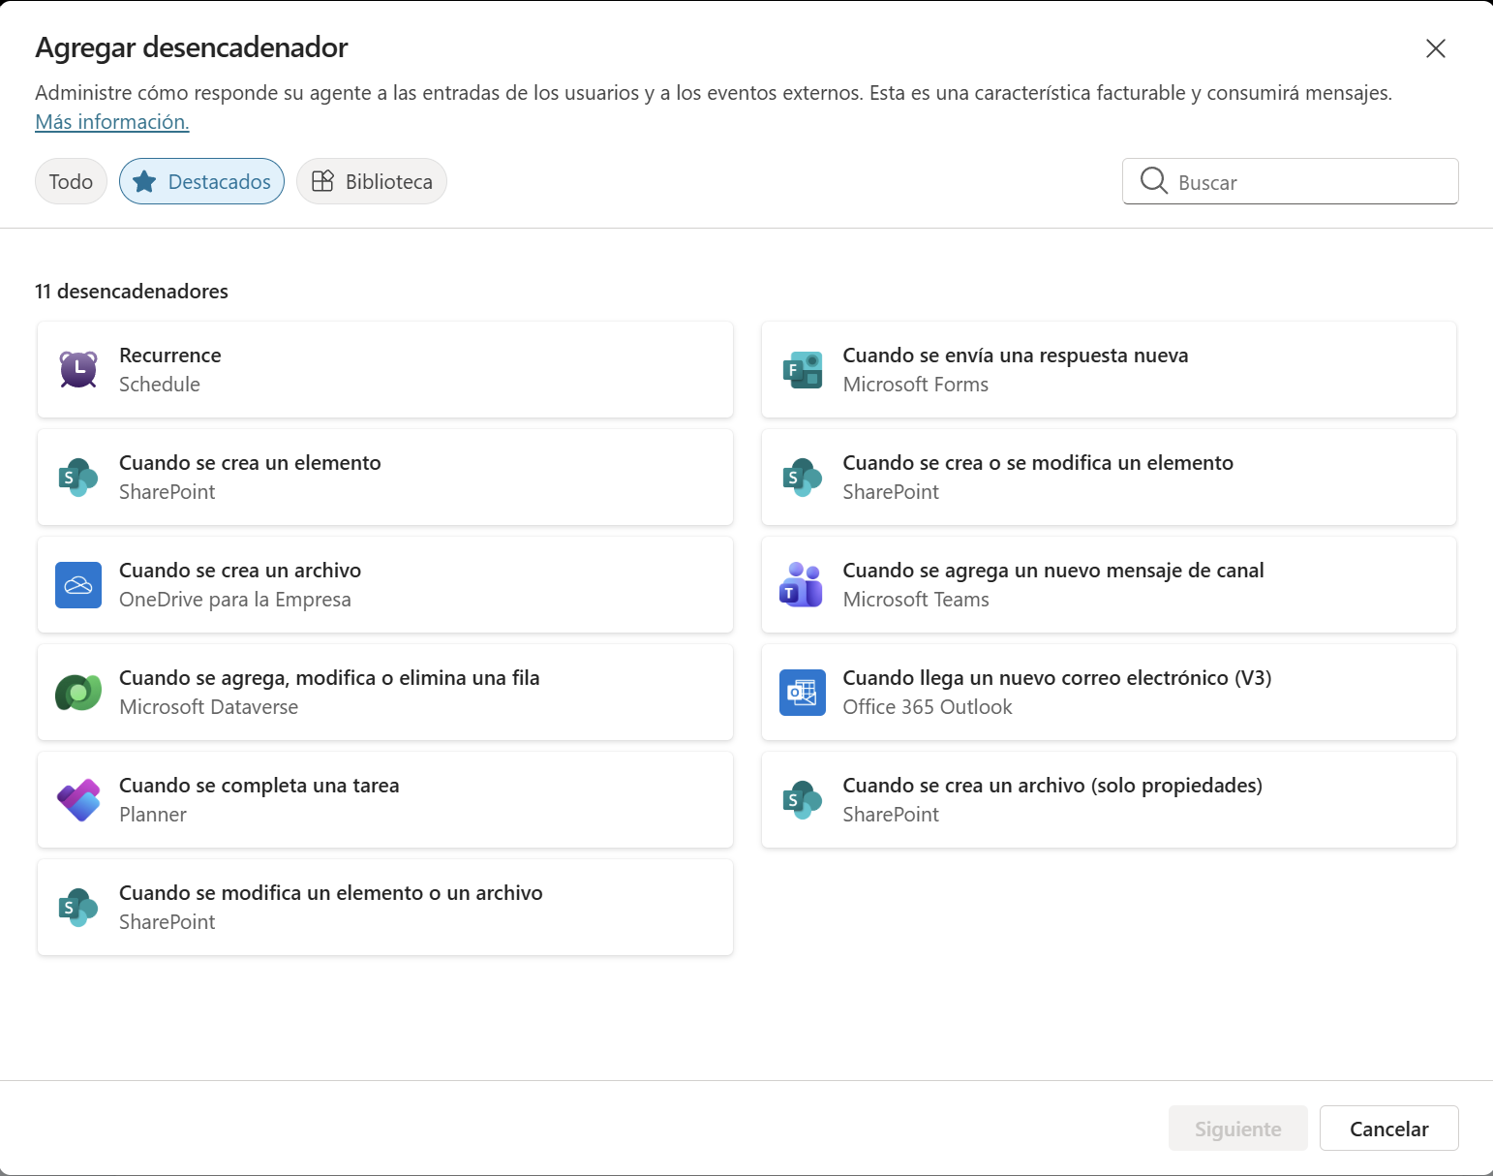The image size is (1493, 1176).
Task: Click the OneDrive para la Empresa icon
Action: tap(77, 584)
